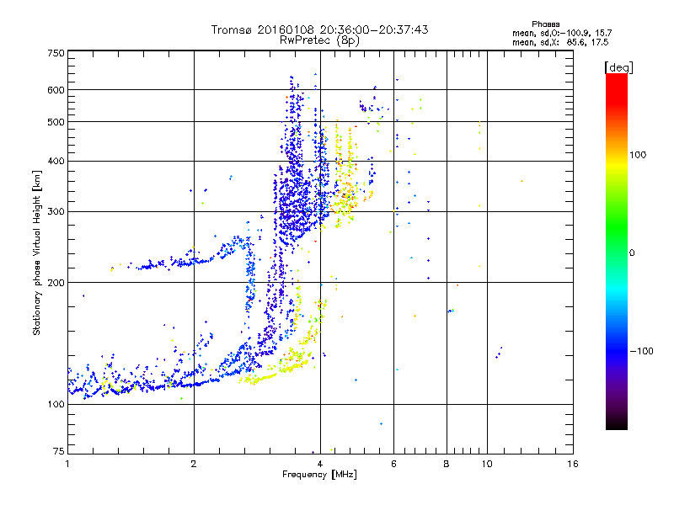
Task: Click the x-axis frequency tick label "8"
Action: point(447,464)
